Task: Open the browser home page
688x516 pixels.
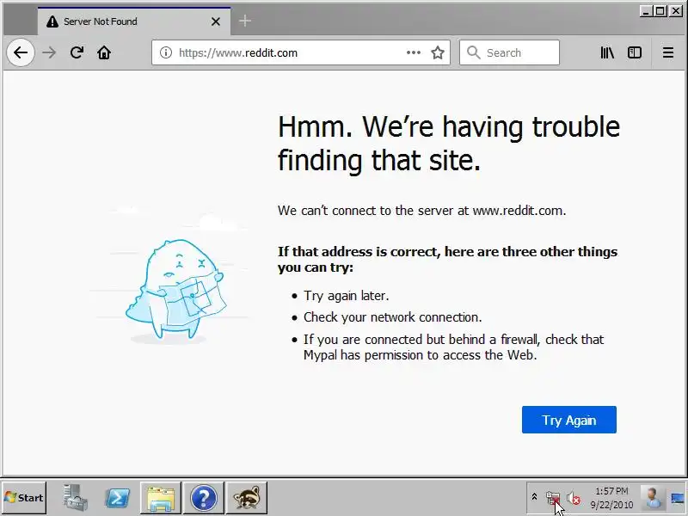Action: coord(104,52)
